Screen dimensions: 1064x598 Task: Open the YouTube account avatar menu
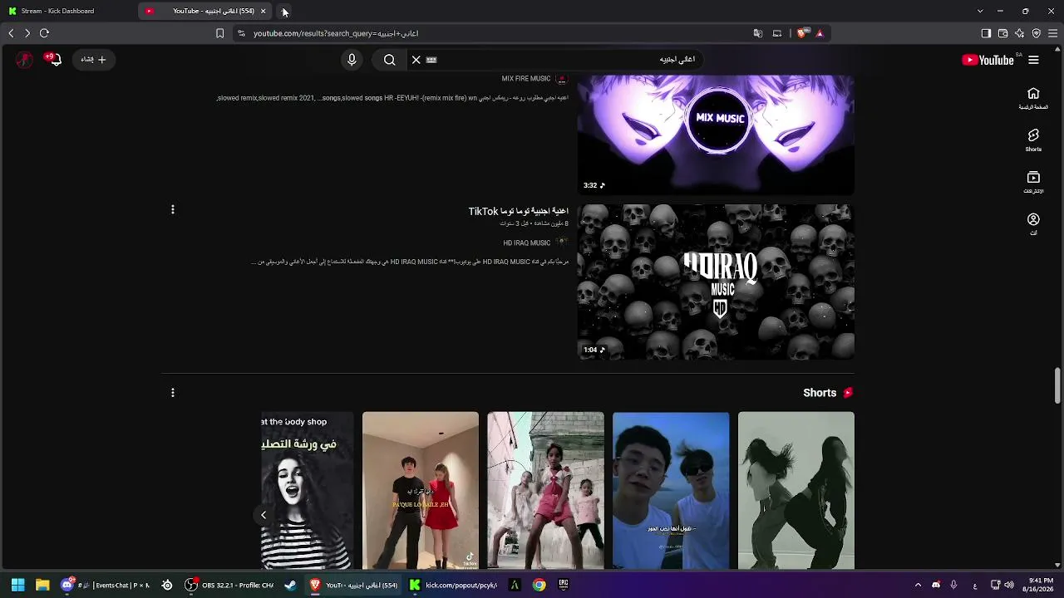[25, 60]
